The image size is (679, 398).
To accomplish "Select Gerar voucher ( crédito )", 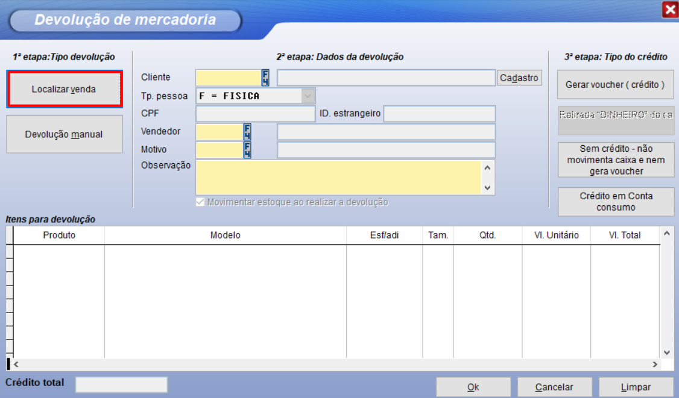I will pos(615,85).
